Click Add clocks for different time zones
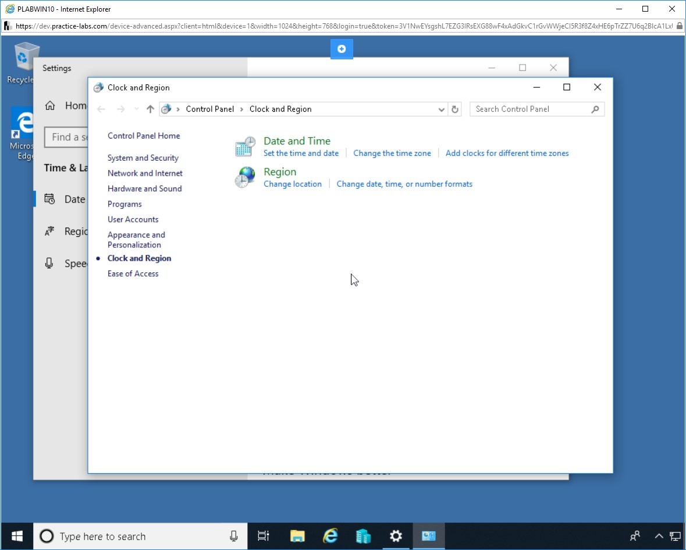Screen dimensions: 686x550 [507, 153]
